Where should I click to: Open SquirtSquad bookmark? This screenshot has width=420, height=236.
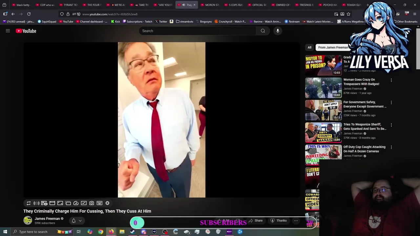pos(47,22)
